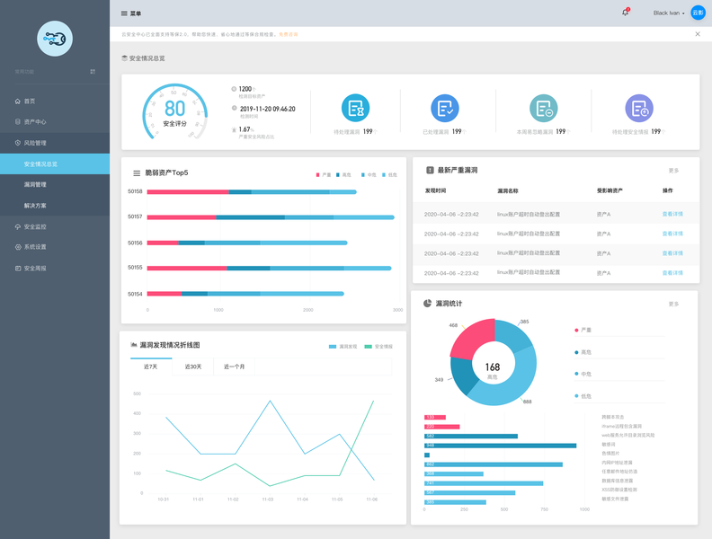Toggle the 漏洞发现 series legend
The image size is (712, 539).
click(x=343, y=346)
